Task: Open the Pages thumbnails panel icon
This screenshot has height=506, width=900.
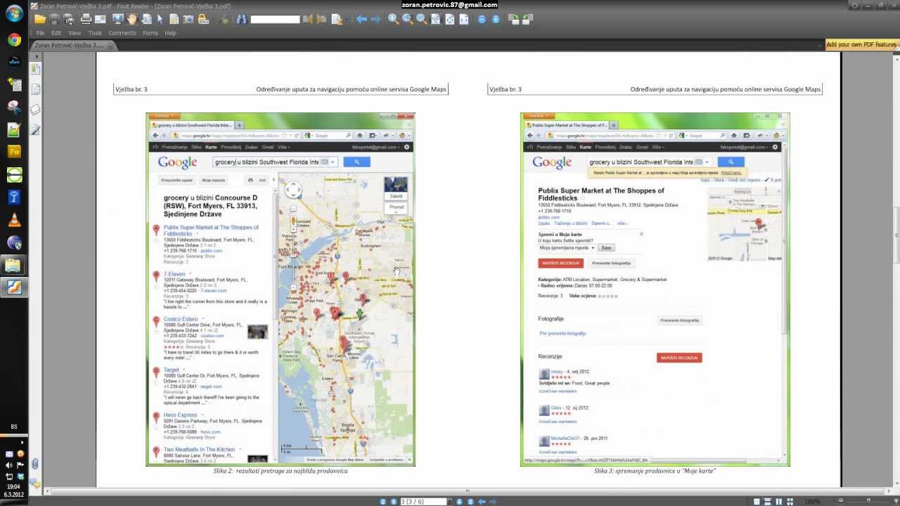Action: click(34, 89)
